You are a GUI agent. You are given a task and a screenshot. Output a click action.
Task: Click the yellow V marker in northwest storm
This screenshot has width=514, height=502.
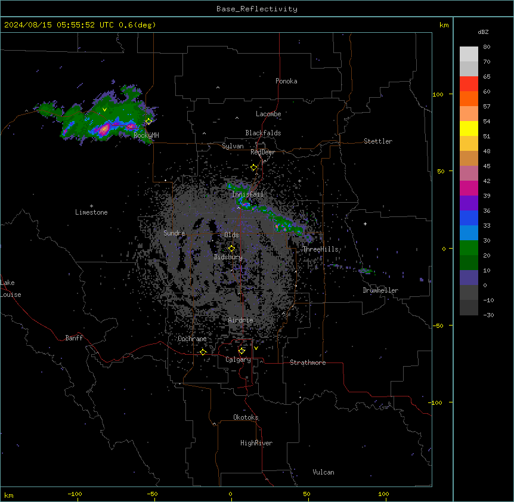[x=104, y=110]
